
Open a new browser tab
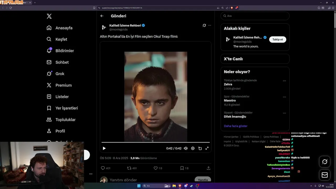coord(35,3)
